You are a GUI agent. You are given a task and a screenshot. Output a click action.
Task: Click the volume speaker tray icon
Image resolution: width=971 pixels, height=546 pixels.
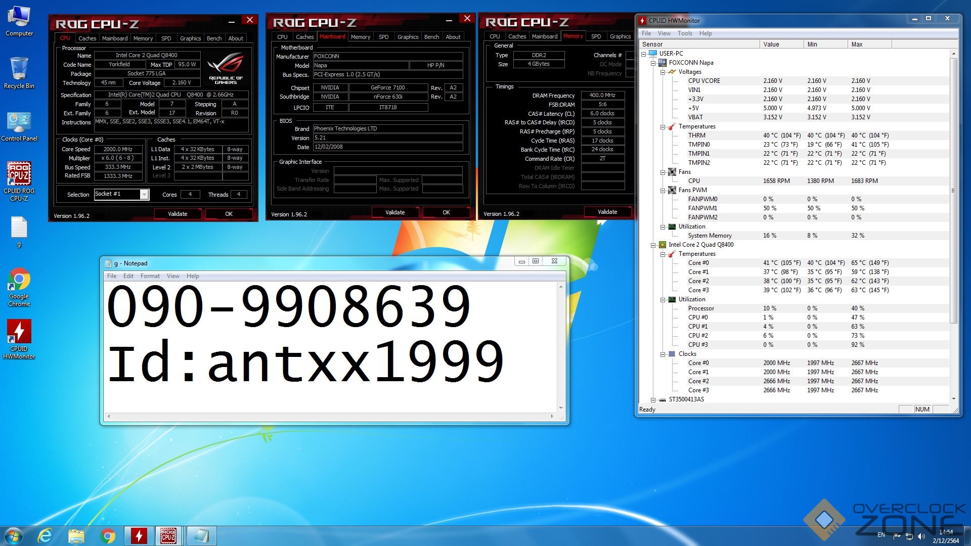point(921,536)
